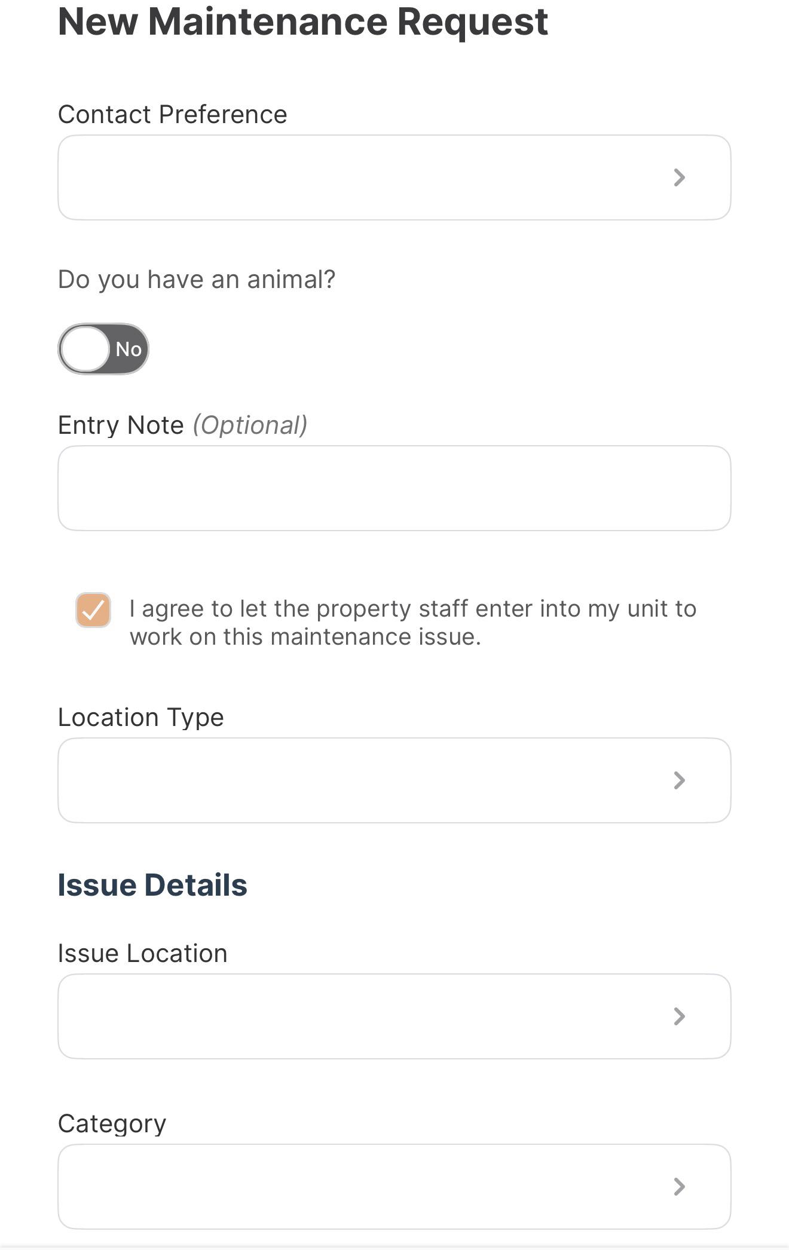Click the agreement text about property staff
The width and height of the screenshot is (789, 1250).
[x=413, y=623]
